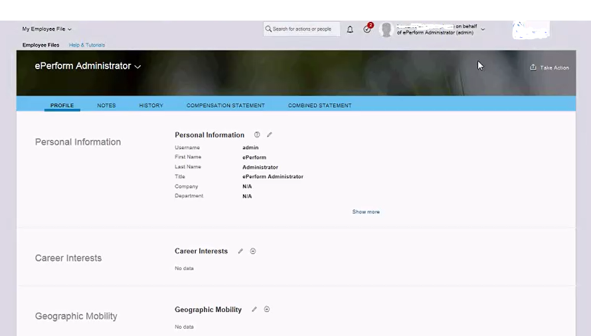Focus the Search for actions or people field
The width and height of the screenshot is (591, 336).
(x=301, y=29)
